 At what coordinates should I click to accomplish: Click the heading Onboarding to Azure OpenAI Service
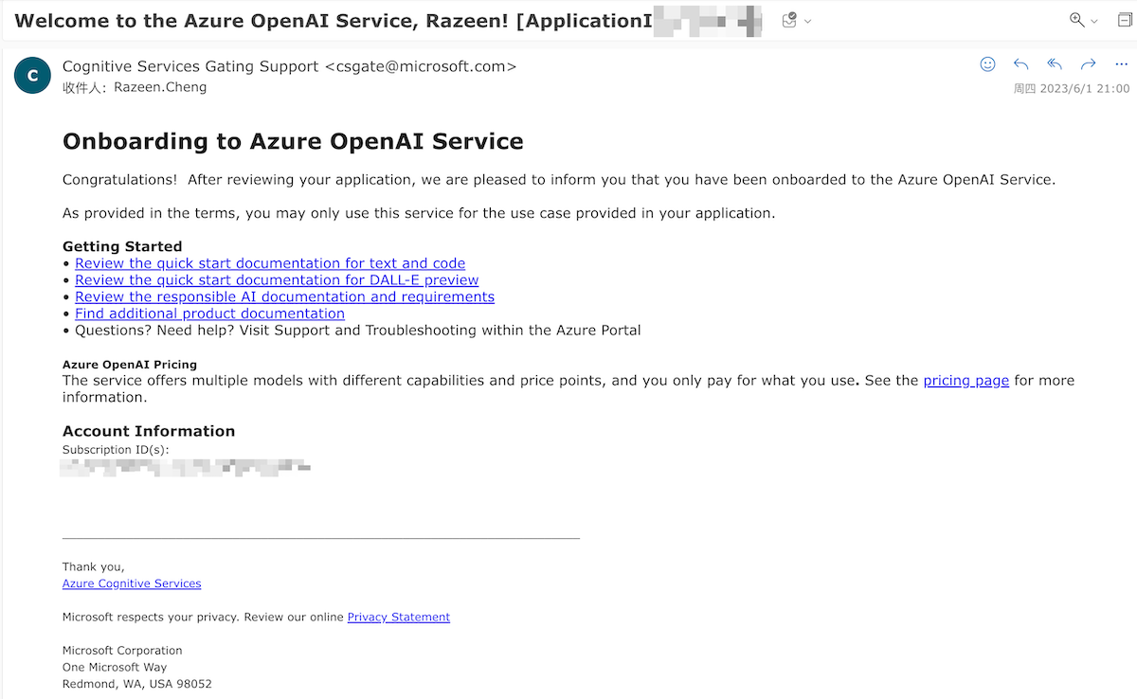293,141
